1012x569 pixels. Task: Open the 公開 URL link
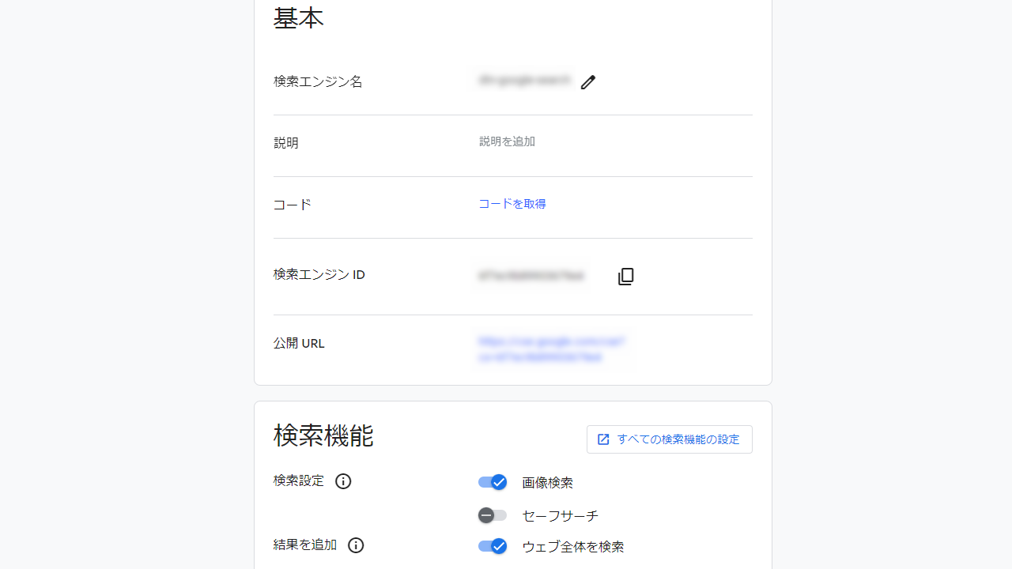[x=551, y=350]
